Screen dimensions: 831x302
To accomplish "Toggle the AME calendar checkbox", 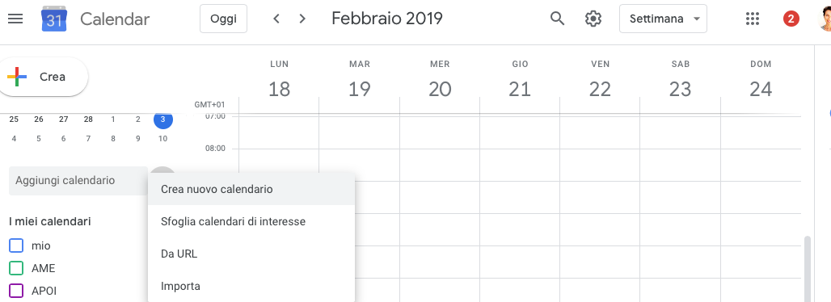I will click(x=16, y=269).
